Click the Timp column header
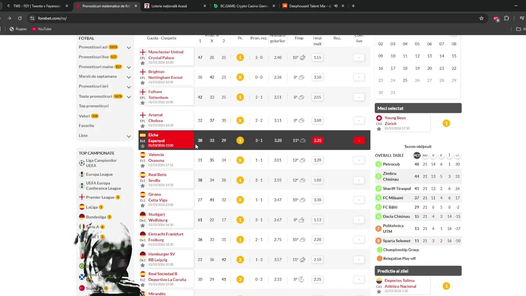Image resolution: width=526 pixels, height=296 pixels. pyautogui.click(x=299, y=38)
